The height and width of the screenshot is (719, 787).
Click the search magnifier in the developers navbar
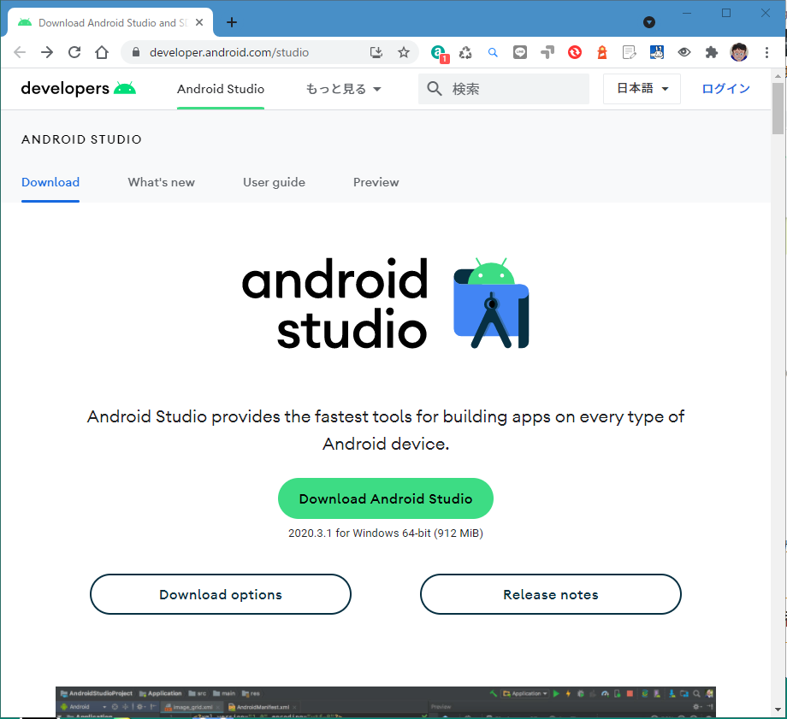pos(435,88)
